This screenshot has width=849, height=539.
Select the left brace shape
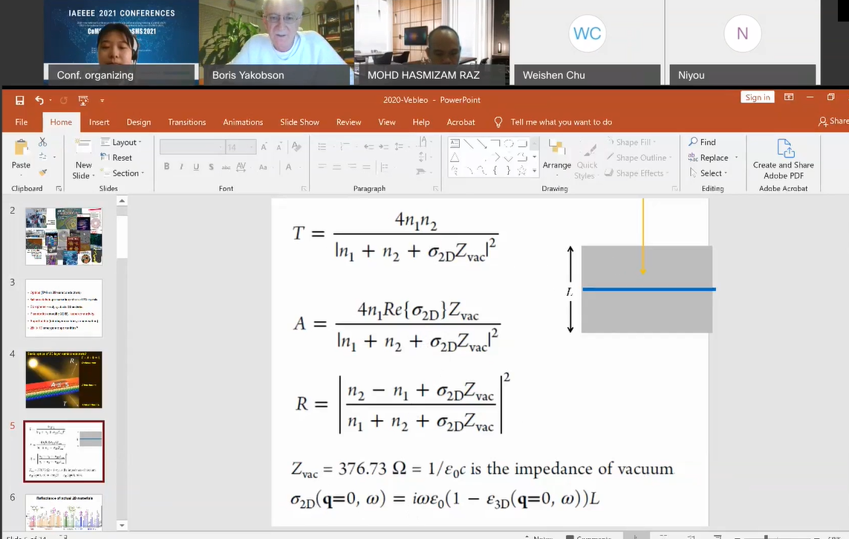click(495, 171)
